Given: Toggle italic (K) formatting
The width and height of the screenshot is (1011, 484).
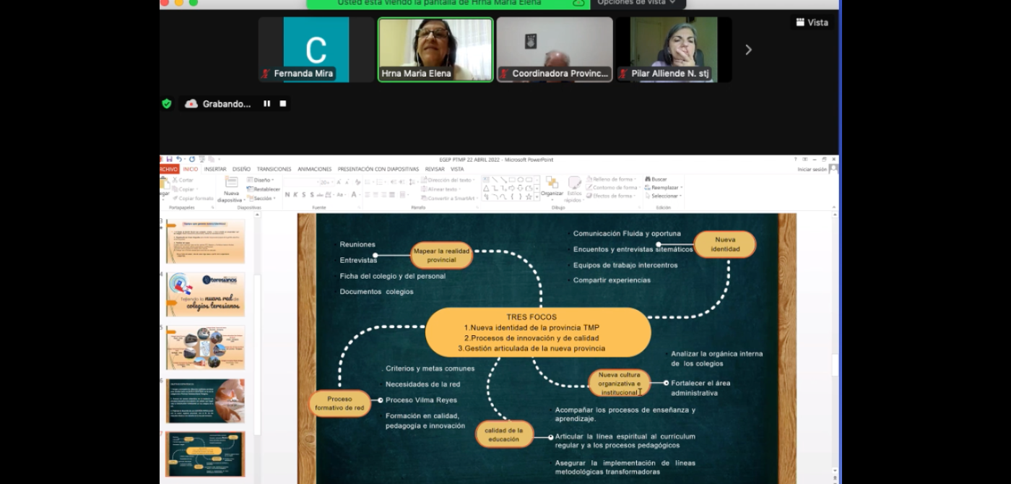Looking at the screenshot, I should coord(295,195).
